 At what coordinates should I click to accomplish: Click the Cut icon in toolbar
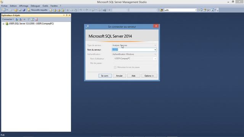pos(68,10)
